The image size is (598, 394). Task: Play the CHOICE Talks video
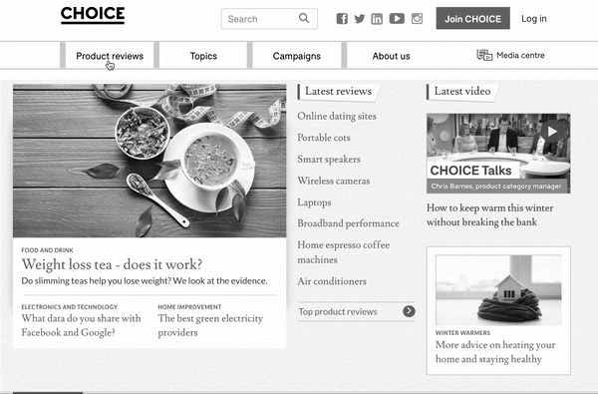coord(552,132)
